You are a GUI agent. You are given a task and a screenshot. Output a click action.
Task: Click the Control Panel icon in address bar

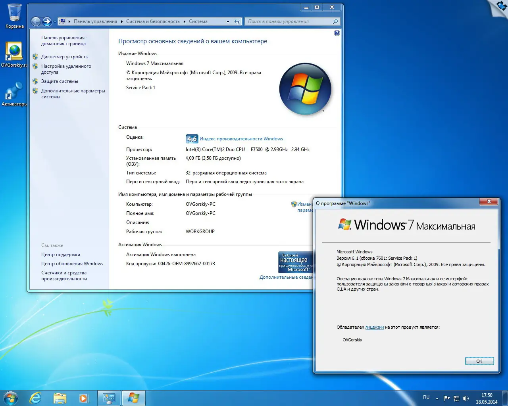click(62, 21)
